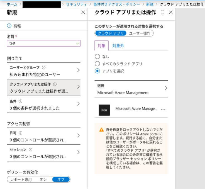
Task: Go to セキュリティ breadcrumb
Action: click(x=76, y=4)
